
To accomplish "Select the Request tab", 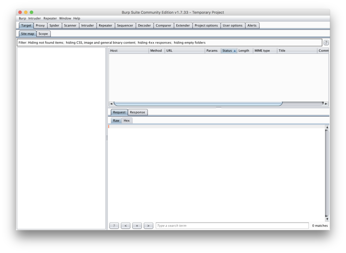I will click(119, 112).
